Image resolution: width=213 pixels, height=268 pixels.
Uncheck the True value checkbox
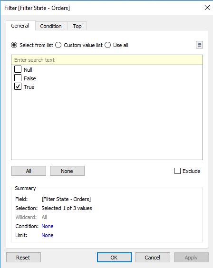tap(18, 86)
